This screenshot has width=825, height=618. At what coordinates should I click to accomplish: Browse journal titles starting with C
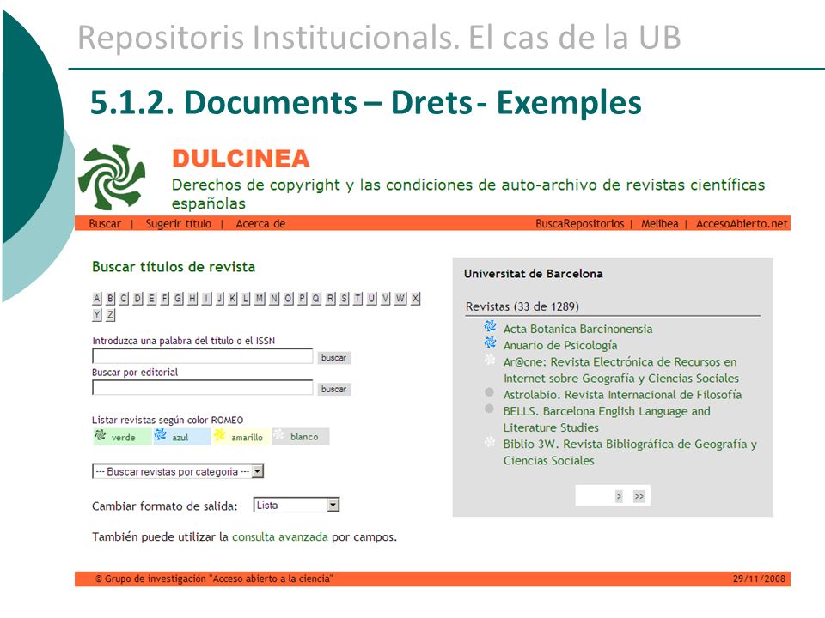coord(124,299)
